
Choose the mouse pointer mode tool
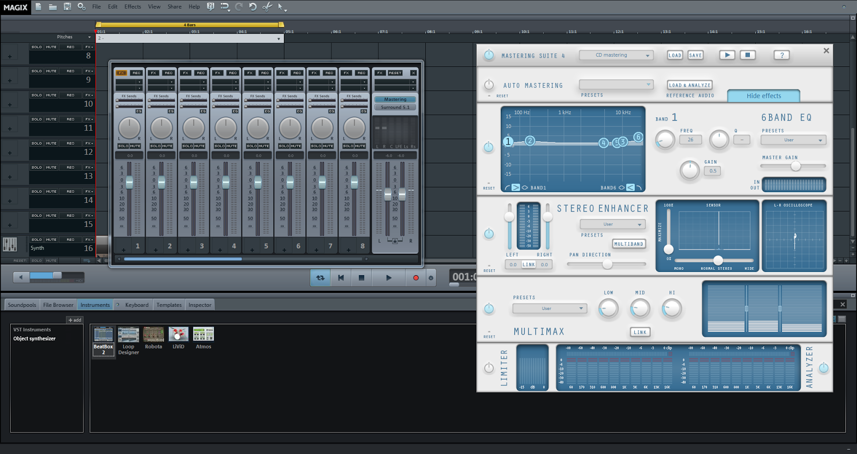coord(281,6)
